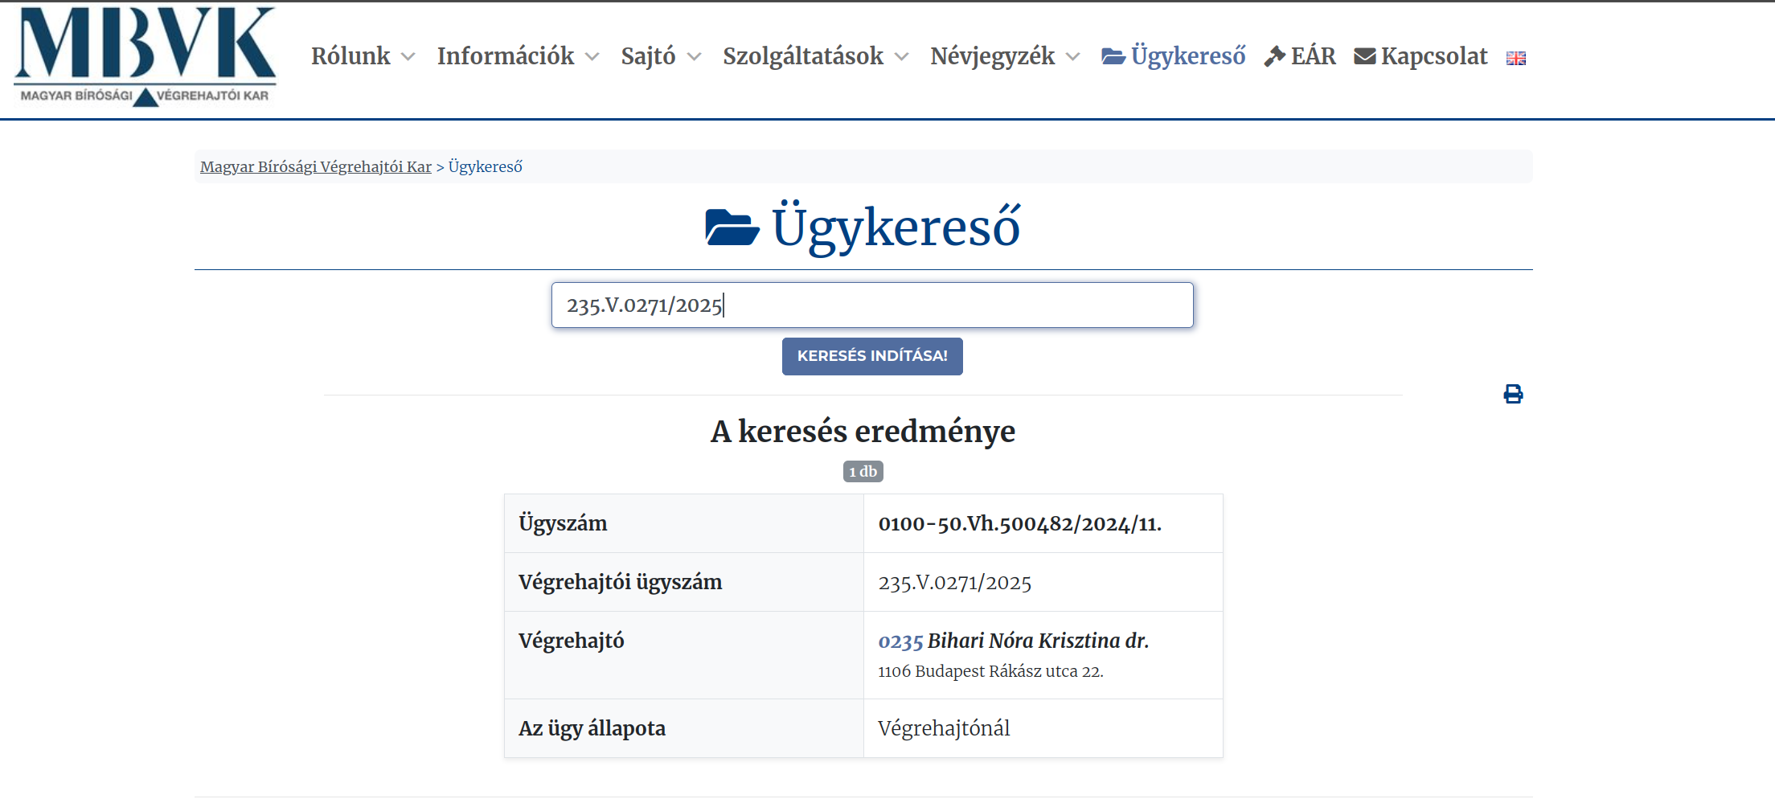Viewport: 1775px width, 799px height.
Task: Click the Végrehajtónál status value
Action: pyautogui.click(x=944, y=728)
